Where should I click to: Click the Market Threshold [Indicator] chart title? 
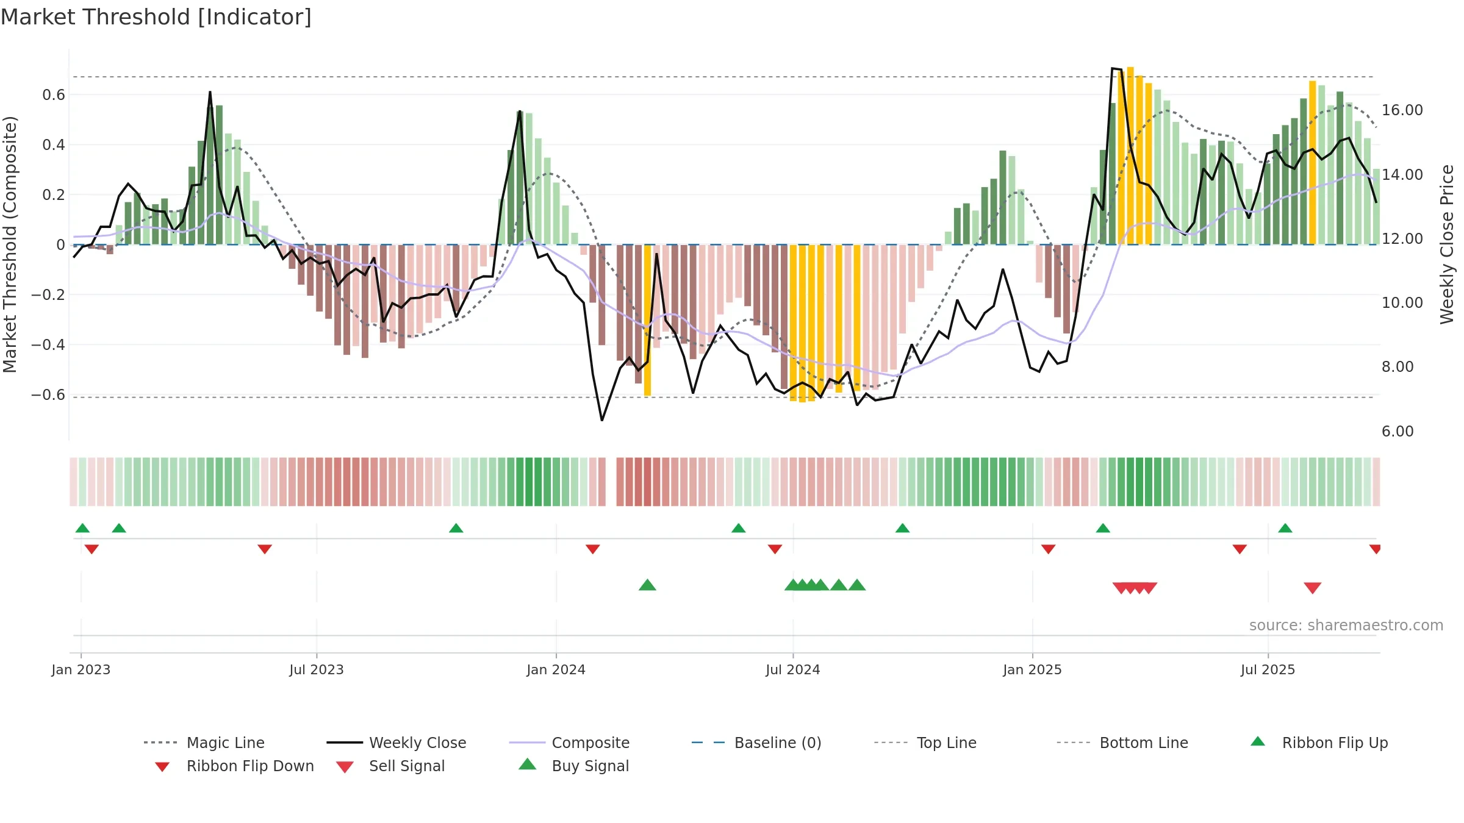point(156,17)
